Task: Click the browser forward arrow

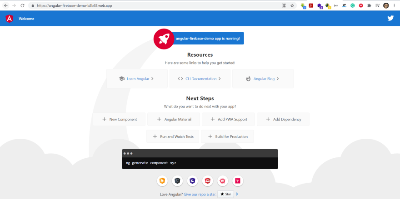Action: 14,5
